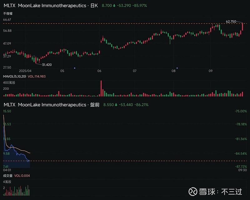Image resolution: width=250 pixels, height=200 pixels.
Task: Click the 27.50 axis value
Action: tap(7, 67)
